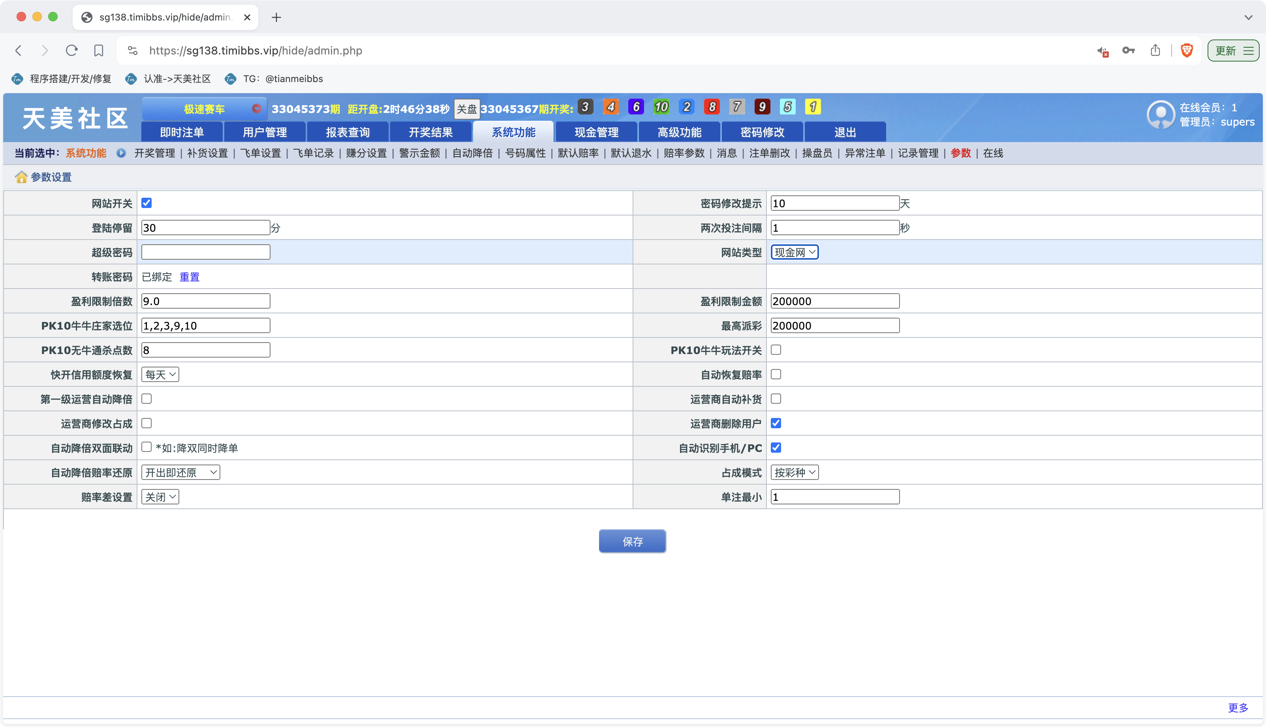Image resolution: width=1266 pixels, height=727 pixels.
Task: Toggle the 网站开关 checkbox
Action: pos(147,203)
